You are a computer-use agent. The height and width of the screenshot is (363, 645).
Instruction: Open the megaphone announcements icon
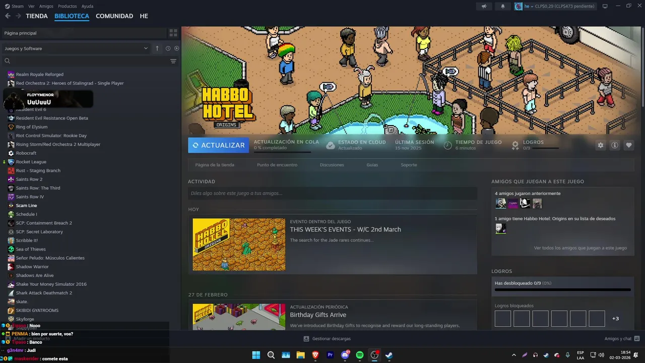coord(484,6)
